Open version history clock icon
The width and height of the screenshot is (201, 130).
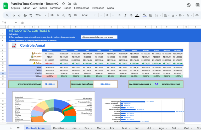(x=189, y=5)
